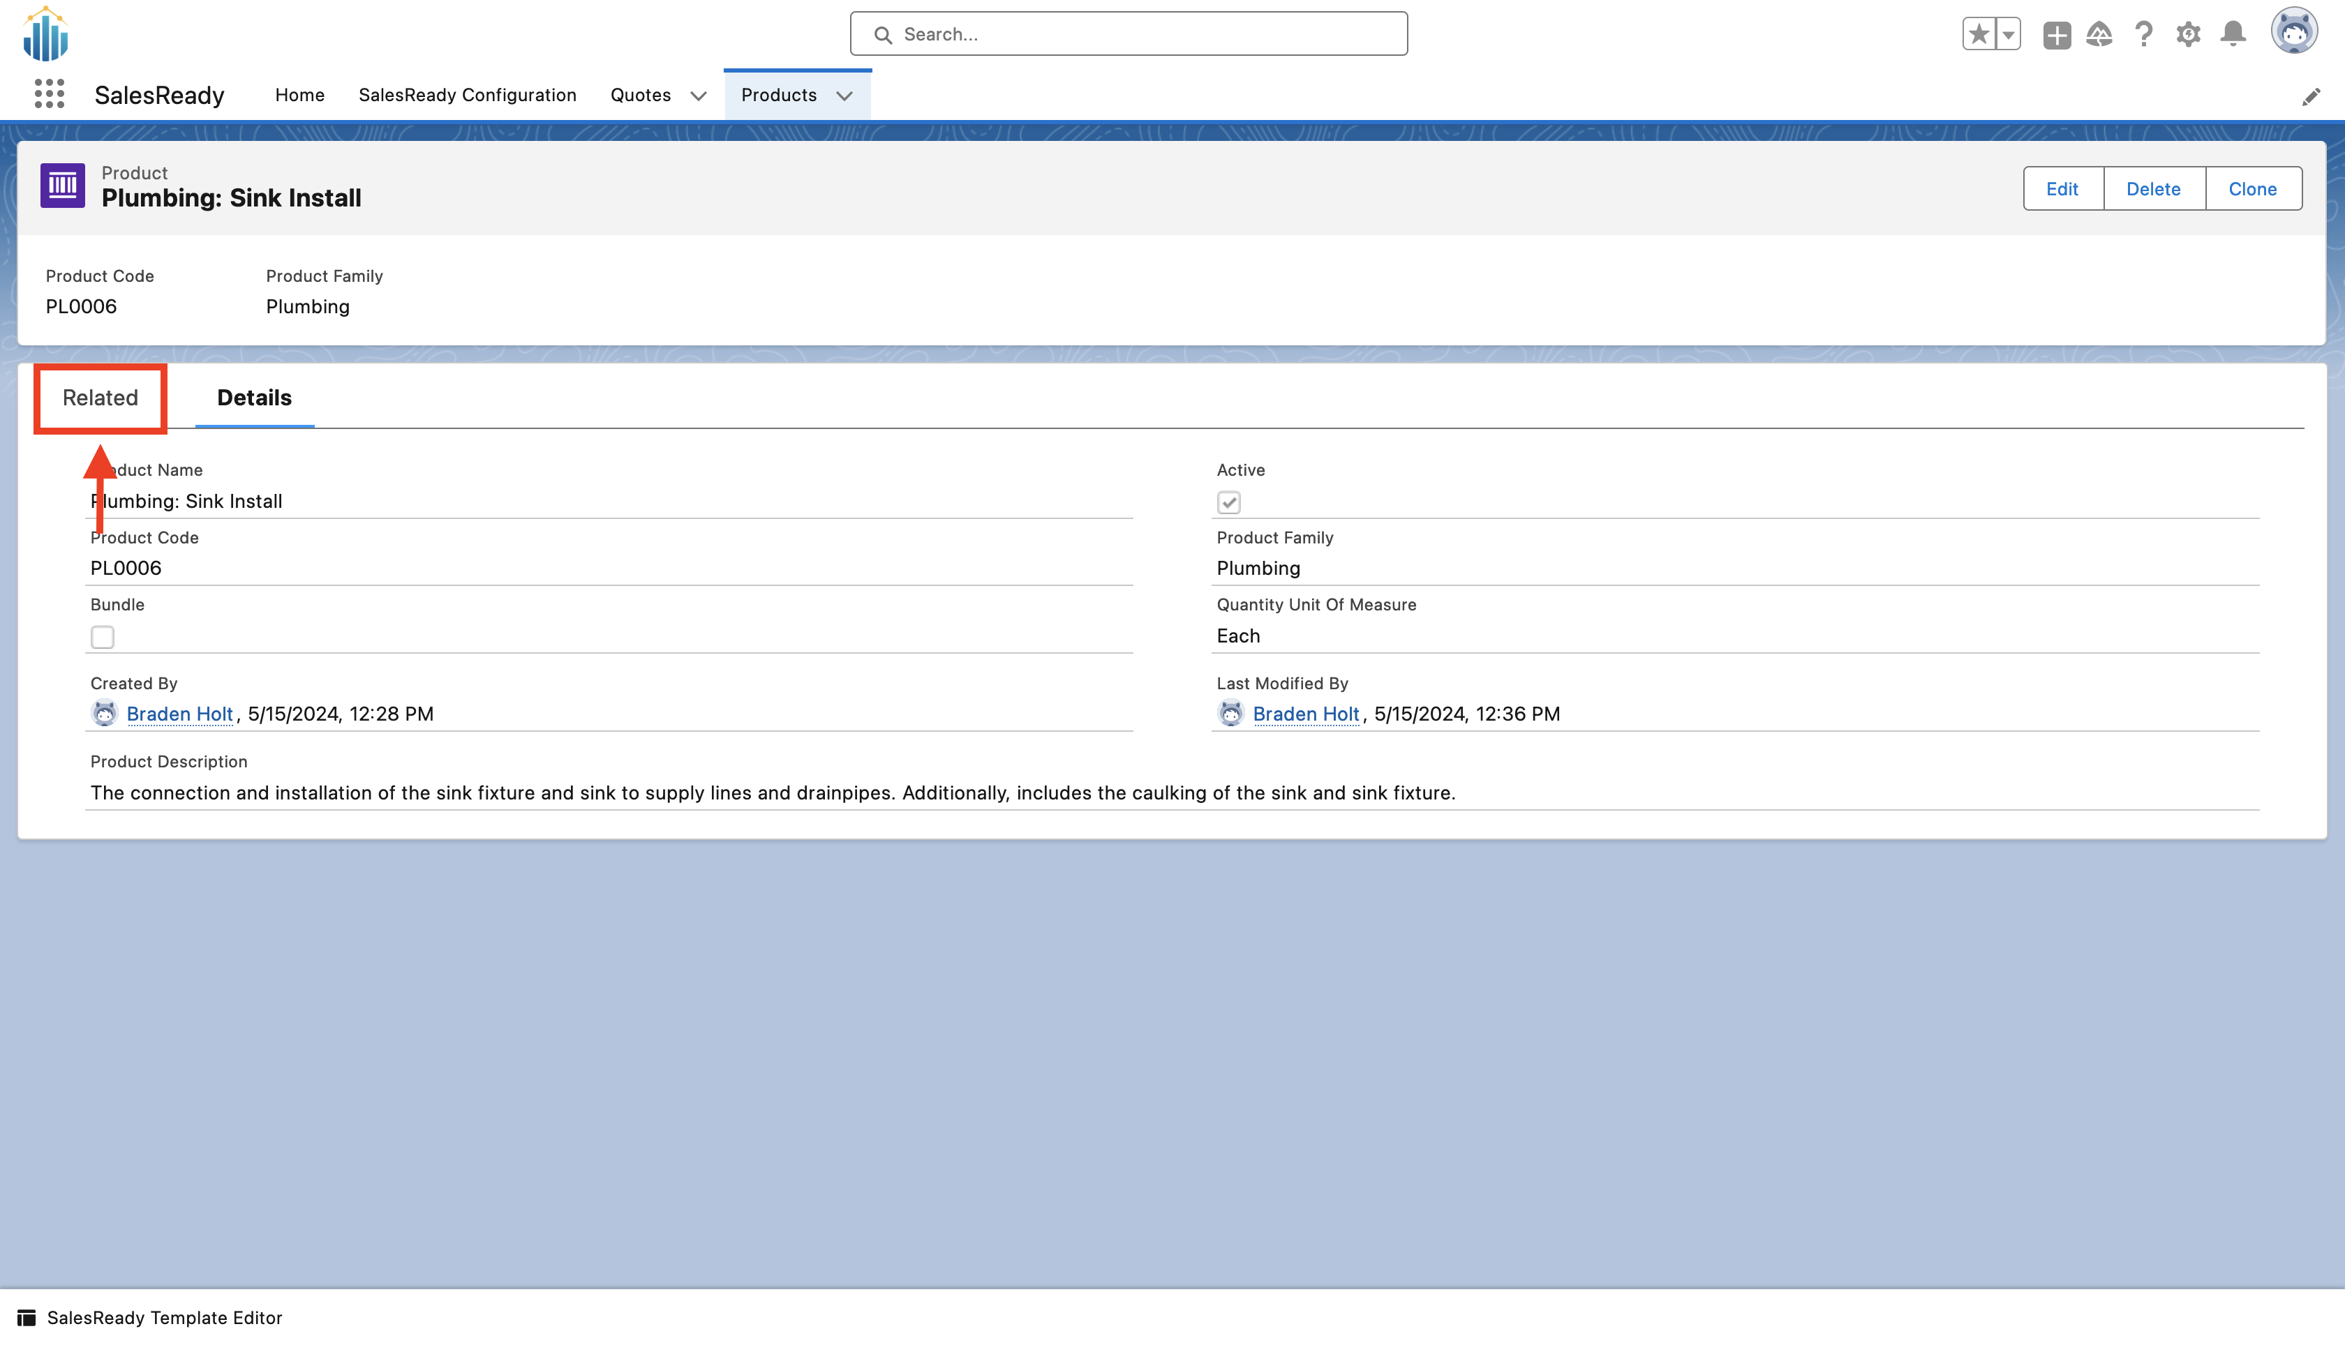Open the Trailhead guidance center icon
The image size is (2345, 1345).
[x=2099, y=34]
